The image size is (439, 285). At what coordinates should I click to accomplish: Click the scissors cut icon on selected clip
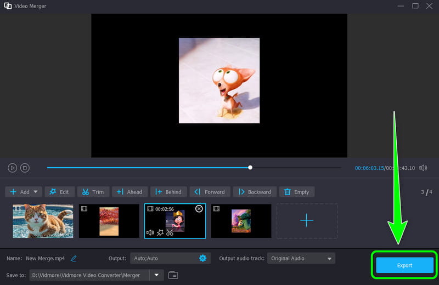coord(170,232)
